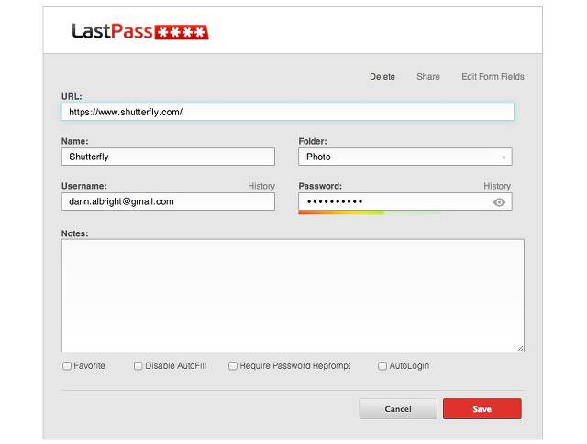Reveal password with the eye icon

(499, 202)
